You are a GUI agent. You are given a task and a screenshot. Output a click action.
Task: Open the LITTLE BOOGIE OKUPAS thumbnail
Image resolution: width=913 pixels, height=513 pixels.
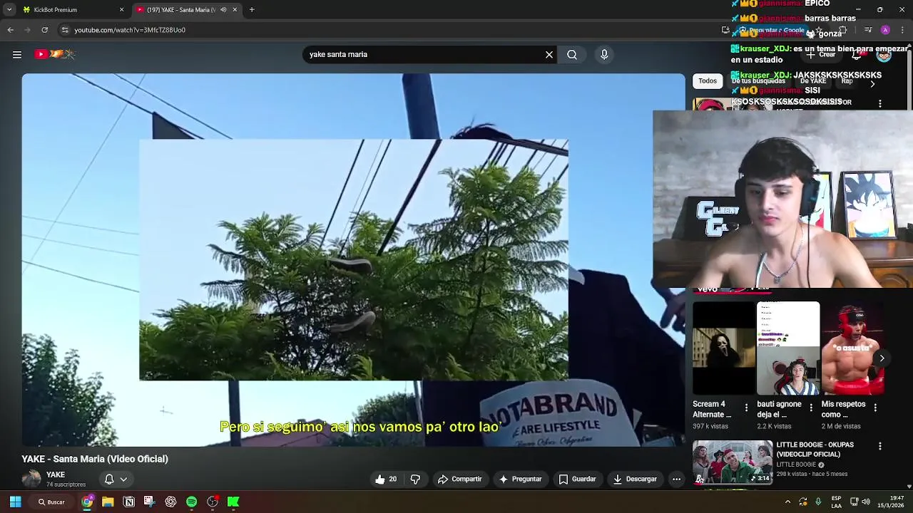(733, 462)
